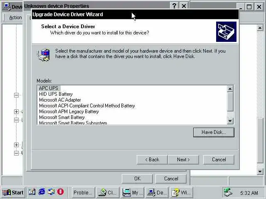Click OK in Unknown device Properties

[x=137, y=179]
